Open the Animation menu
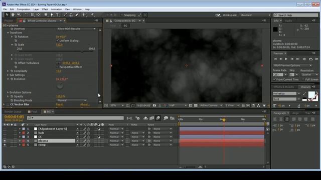Viewport: 321px width, 180px height. [56, 9]
